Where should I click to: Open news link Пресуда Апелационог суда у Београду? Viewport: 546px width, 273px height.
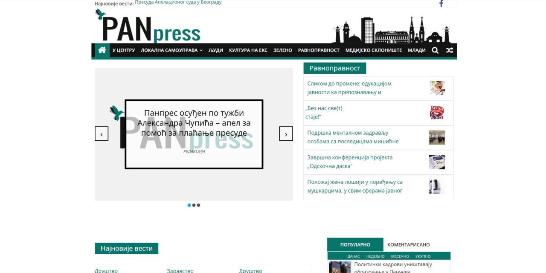coord(178,2)
